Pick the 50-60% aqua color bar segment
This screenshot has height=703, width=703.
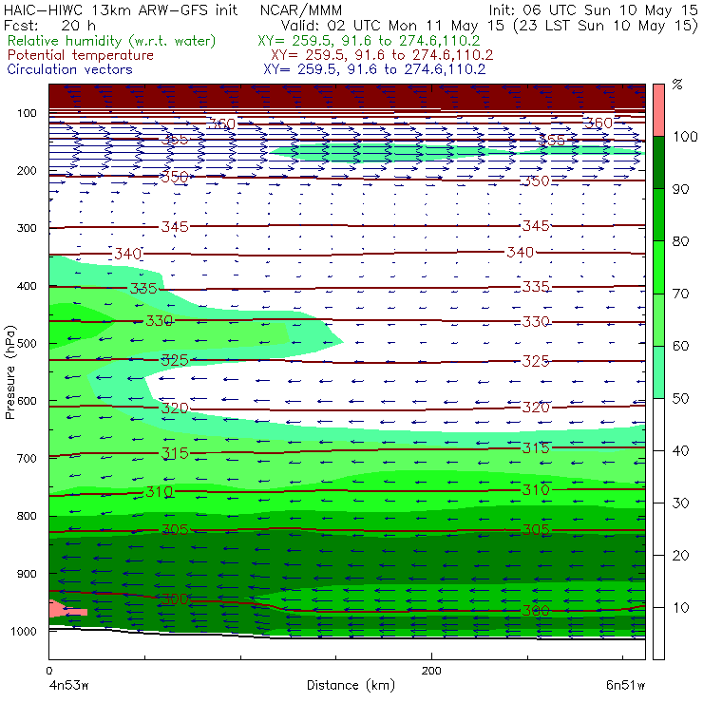pyautogui.click(x=658, y=372)
